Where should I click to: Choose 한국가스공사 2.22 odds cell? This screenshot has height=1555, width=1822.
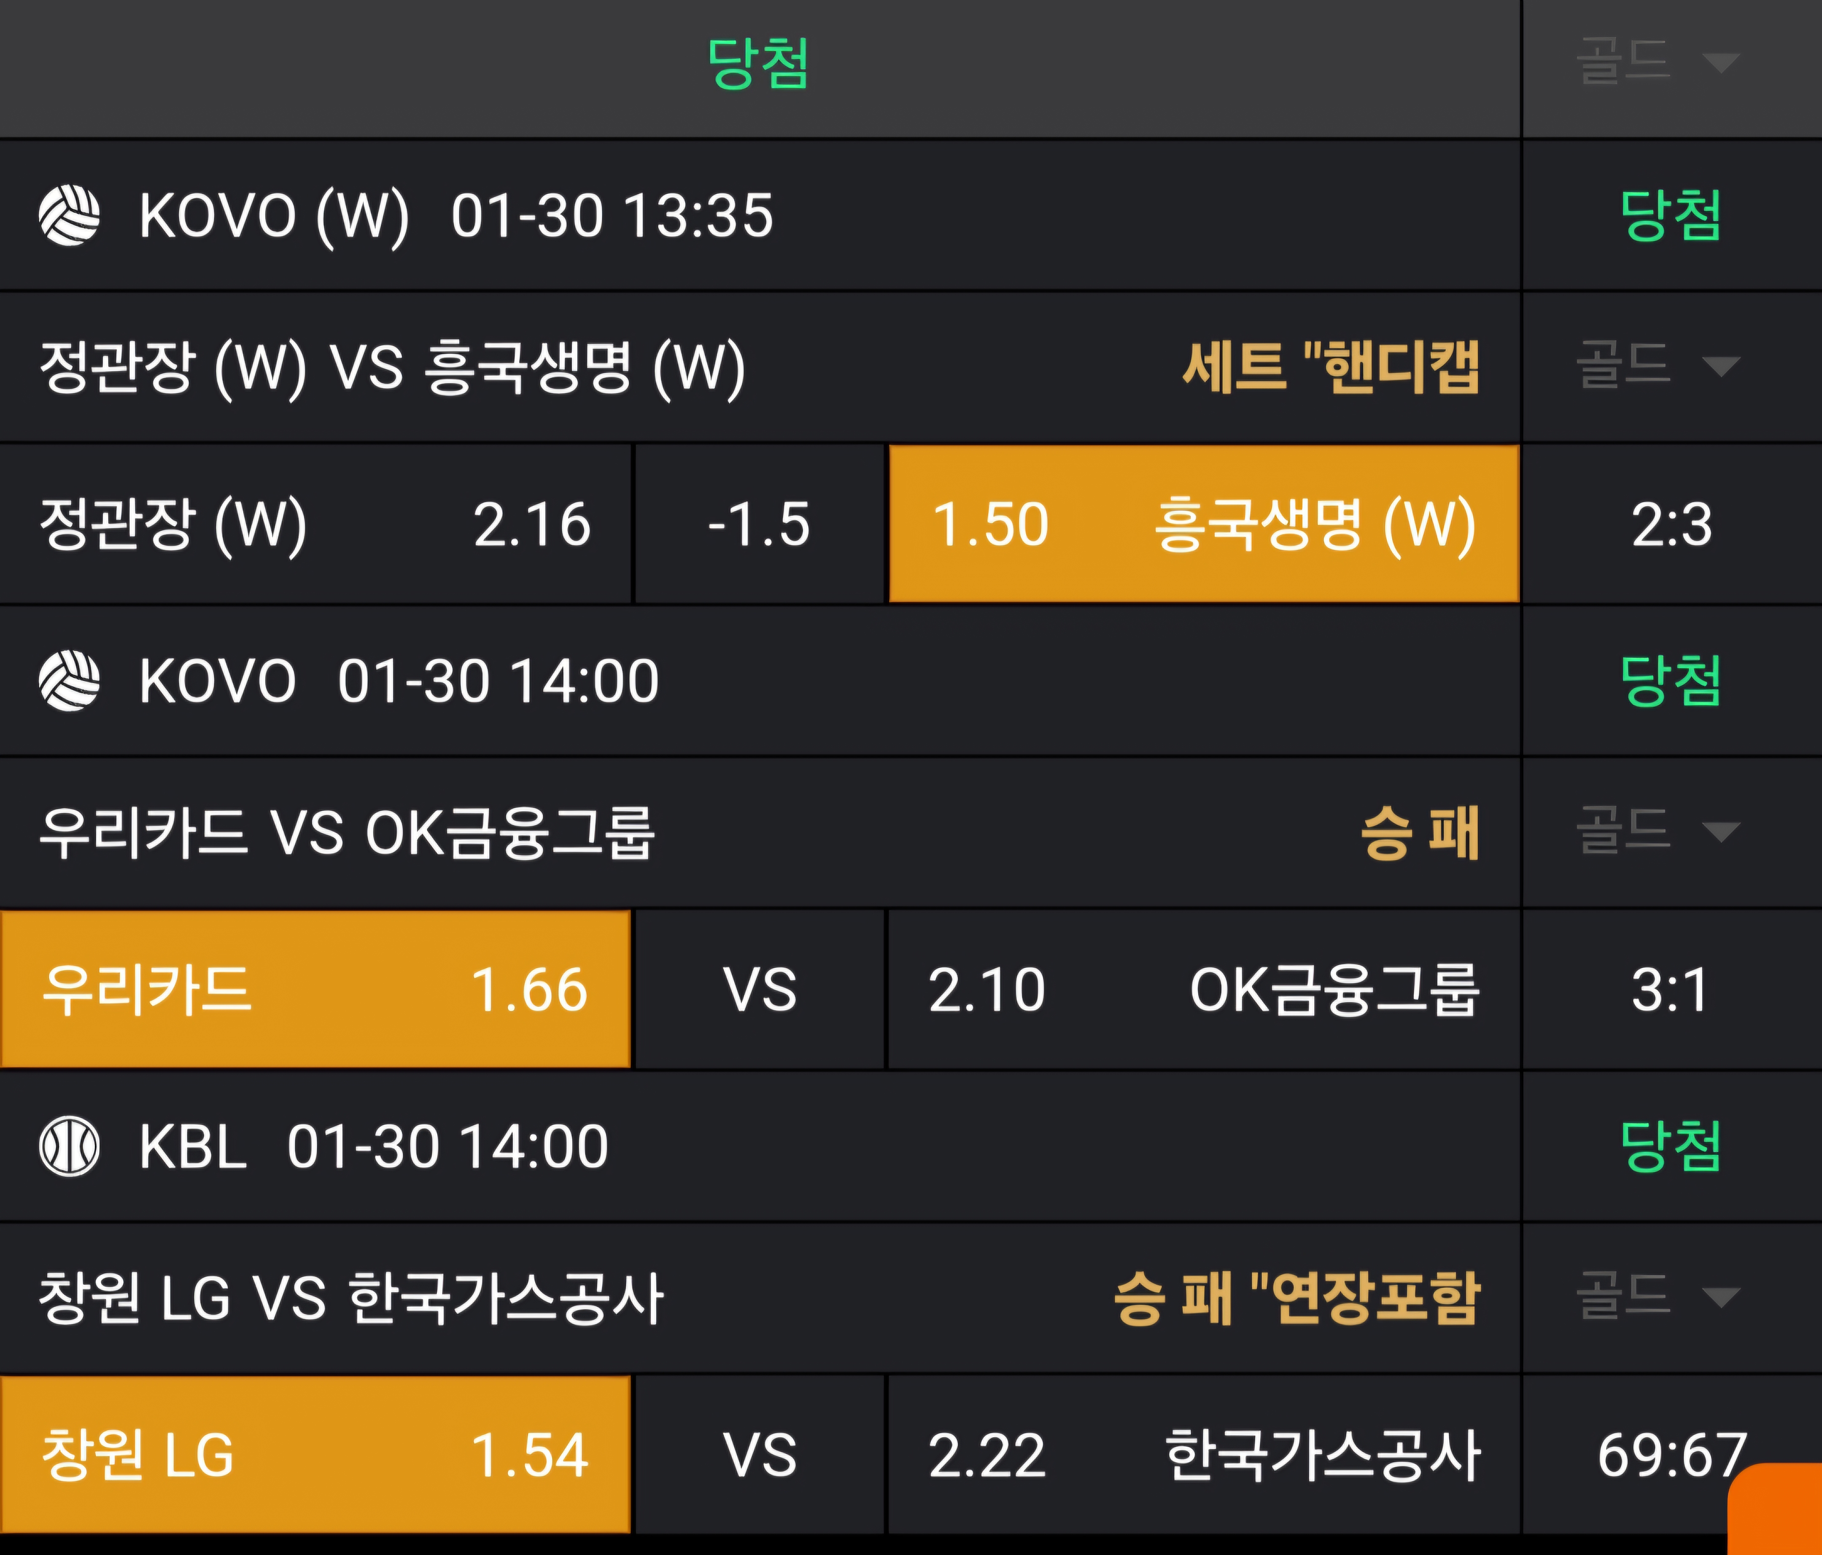click(x=1203, y=1455)
